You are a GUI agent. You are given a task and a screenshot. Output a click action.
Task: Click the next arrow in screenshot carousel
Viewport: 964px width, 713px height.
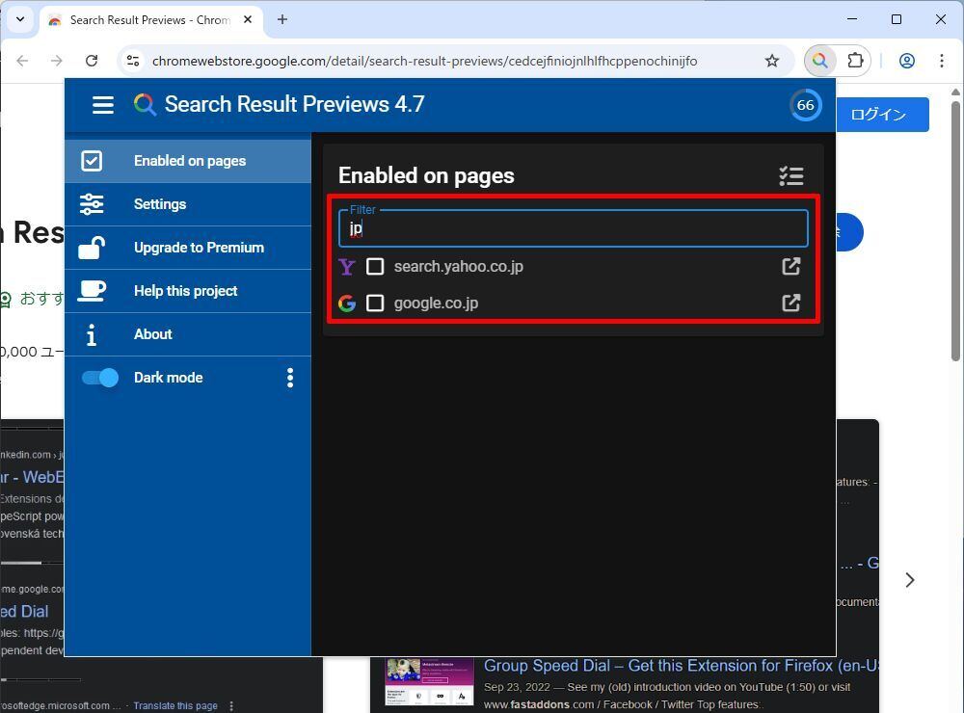[x=910, y=580]
